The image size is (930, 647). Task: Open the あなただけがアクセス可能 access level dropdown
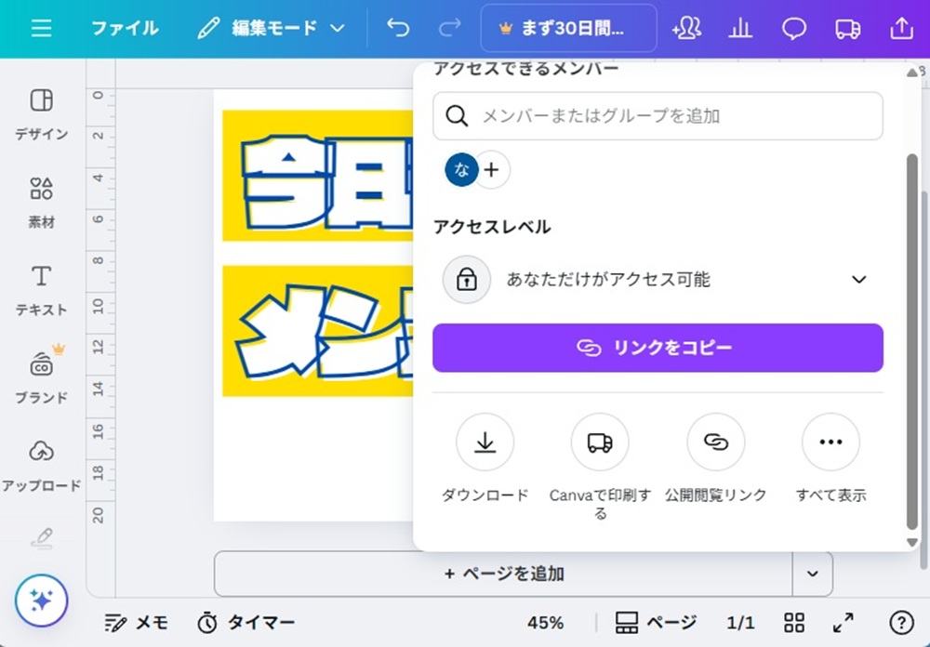[658, 279]
